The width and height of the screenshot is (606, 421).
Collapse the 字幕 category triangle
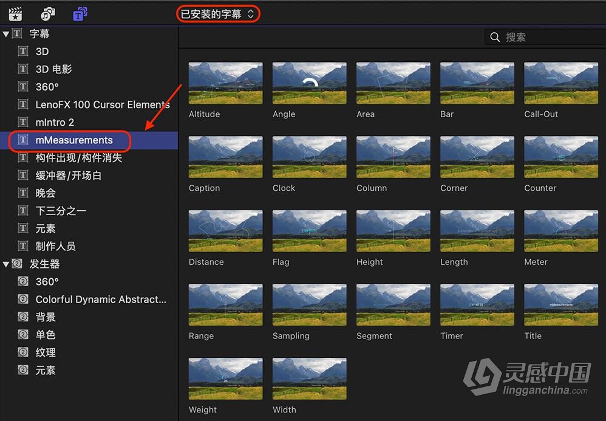(6, 34)
